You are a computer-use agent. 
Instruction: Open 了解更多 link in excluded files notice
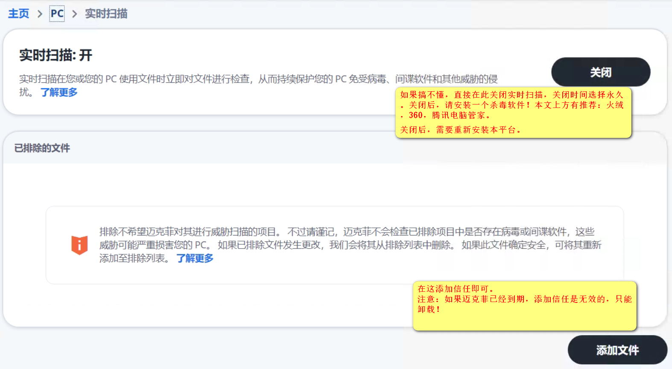coord(195,258)
